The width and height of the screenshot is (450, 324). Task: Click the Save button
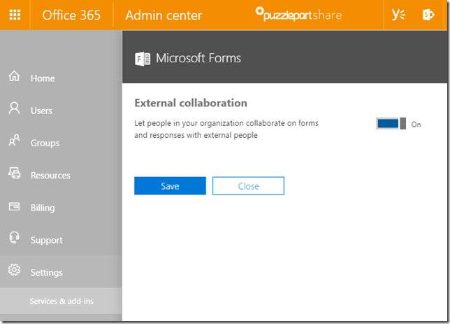pos(170,185)
